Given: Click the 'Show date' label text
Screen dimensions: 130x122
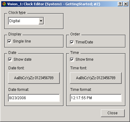Looking at the screenshot, I should point(23,59).
